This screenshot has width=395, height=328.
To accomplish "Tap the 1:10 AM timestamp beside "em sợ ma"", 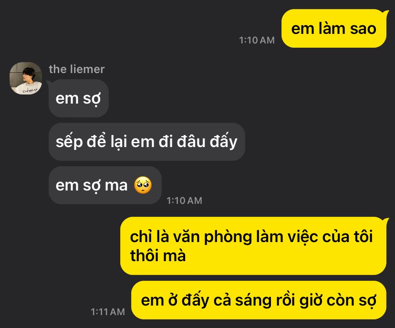I will click(185, 201).
